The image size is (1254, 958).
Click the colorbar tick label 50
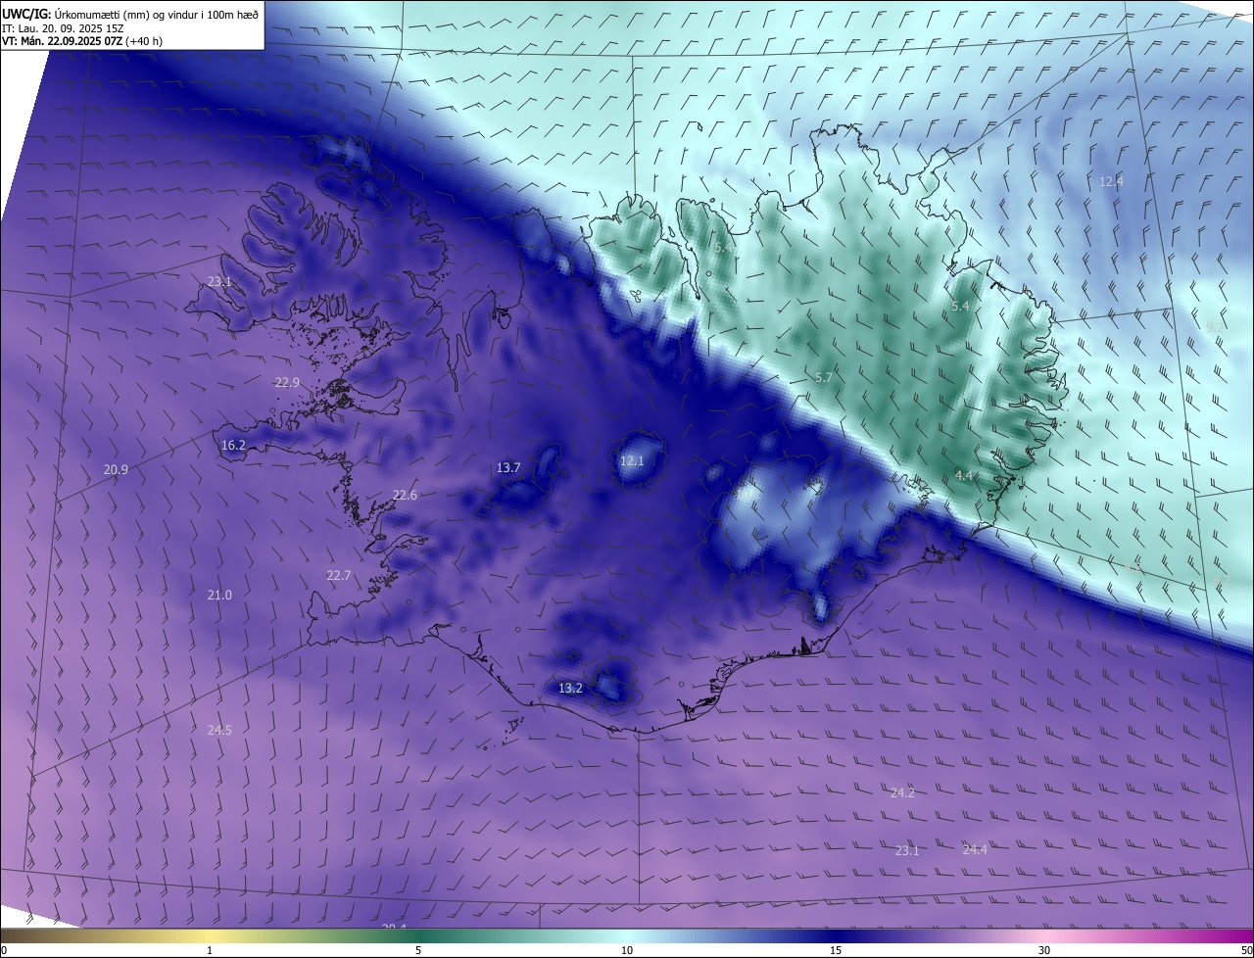click(x=1246, y=950)
